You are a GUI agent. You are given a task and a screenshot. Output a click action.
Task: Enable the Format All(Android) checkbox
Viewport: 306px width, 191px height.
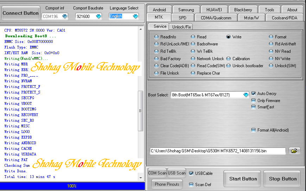pyautogui.click(x=253, y=130)
